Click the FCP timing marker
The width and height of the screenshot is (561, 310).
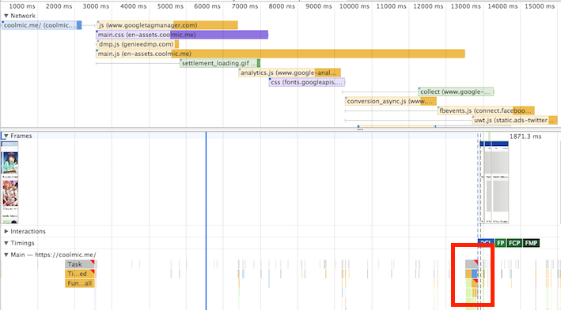tap(514, 243)
